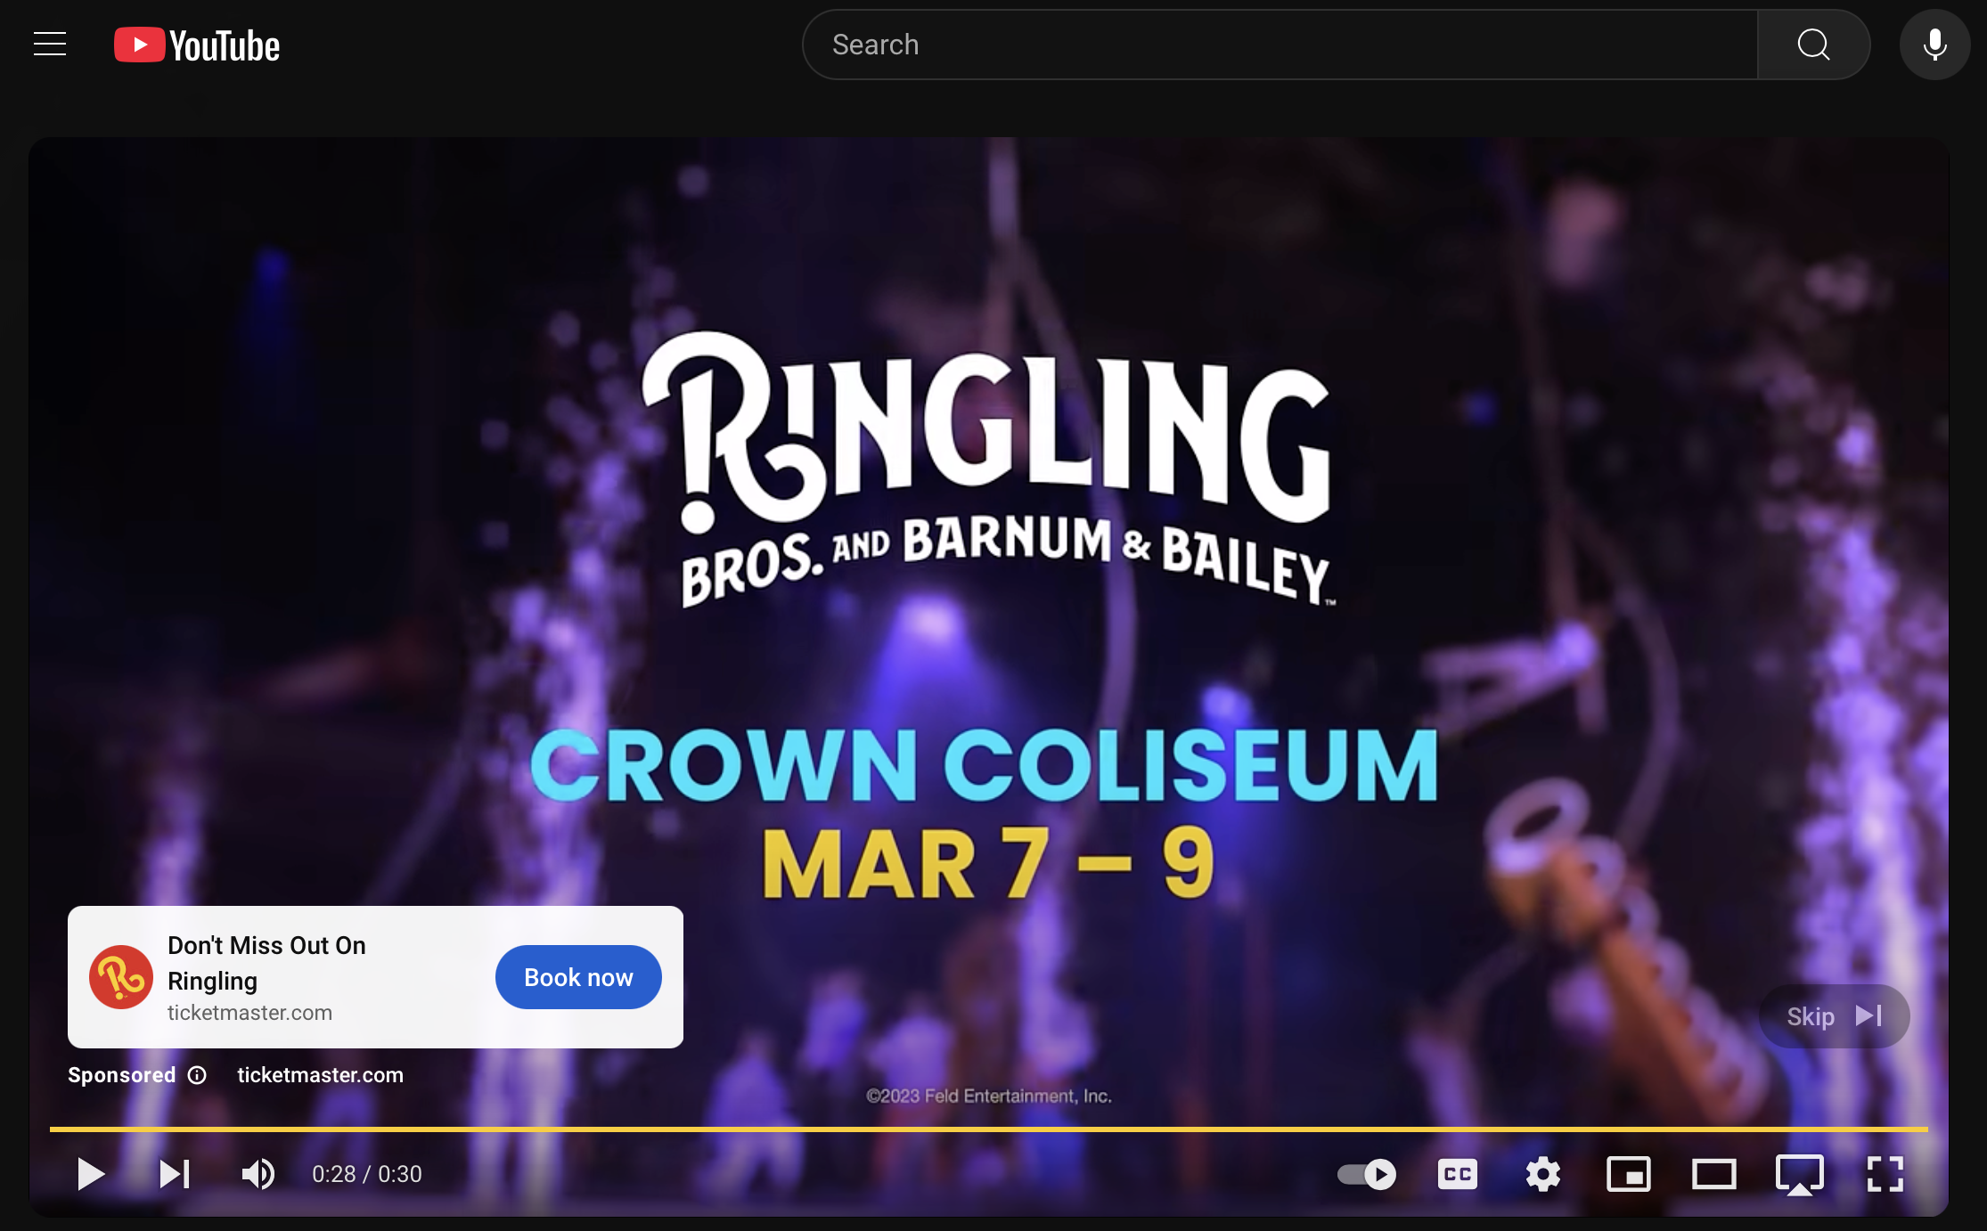Click the search magnifier button
This screenshot has width=1987, height=1231.
coord(1813,45)
